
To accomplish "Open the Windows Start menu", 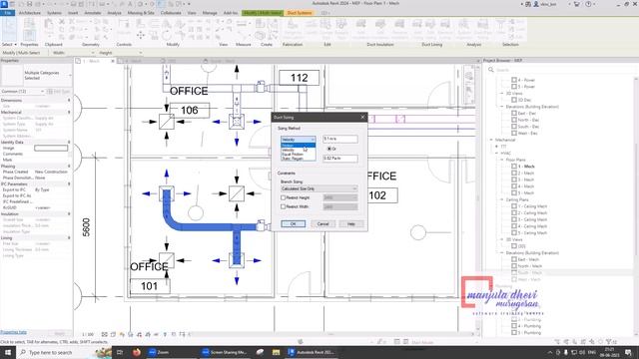I will [x=8, y=352].
